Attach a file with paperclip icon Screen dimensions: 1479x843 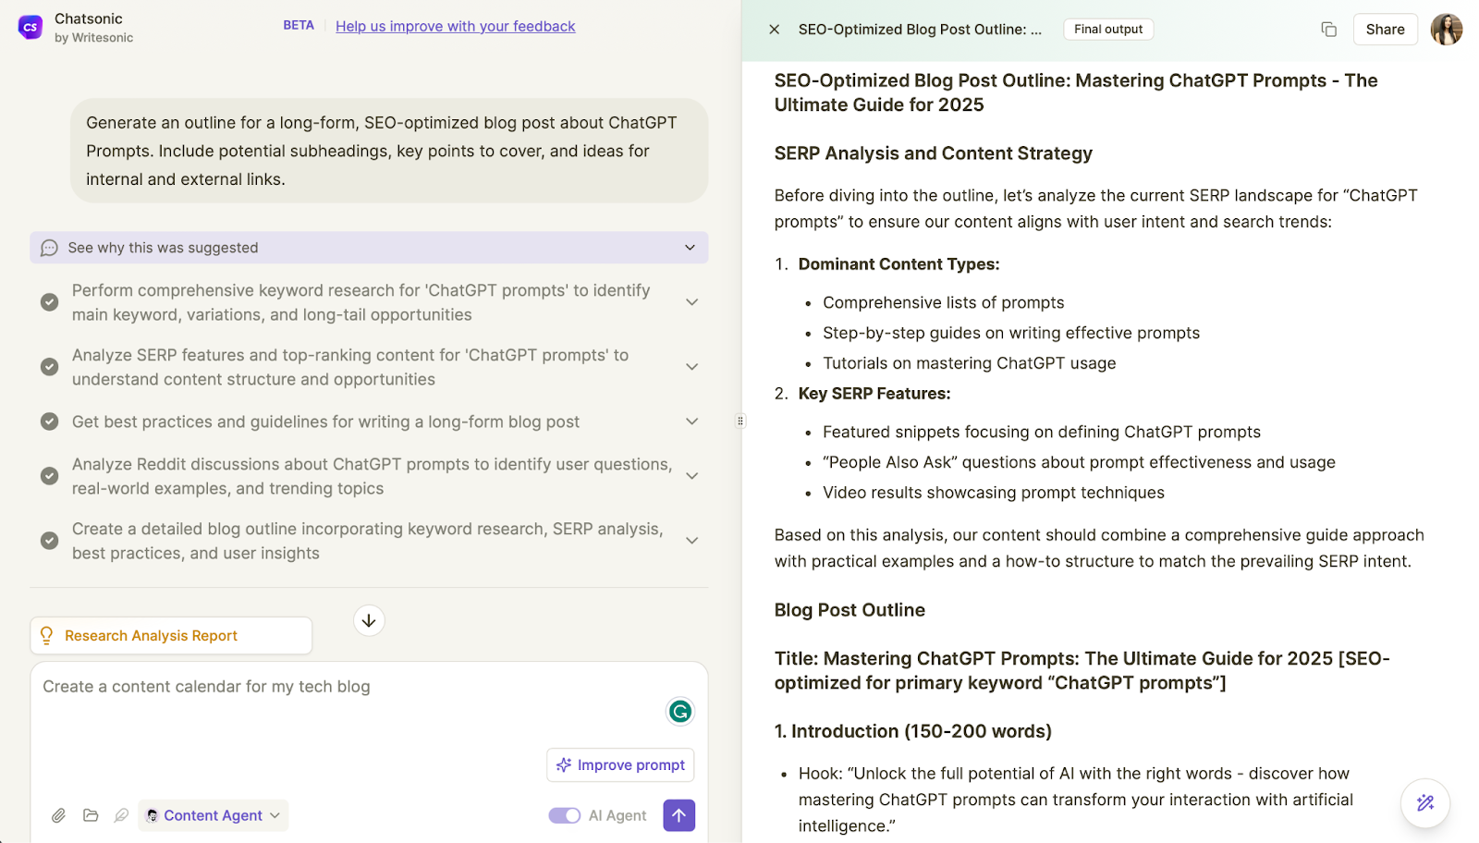58,815
